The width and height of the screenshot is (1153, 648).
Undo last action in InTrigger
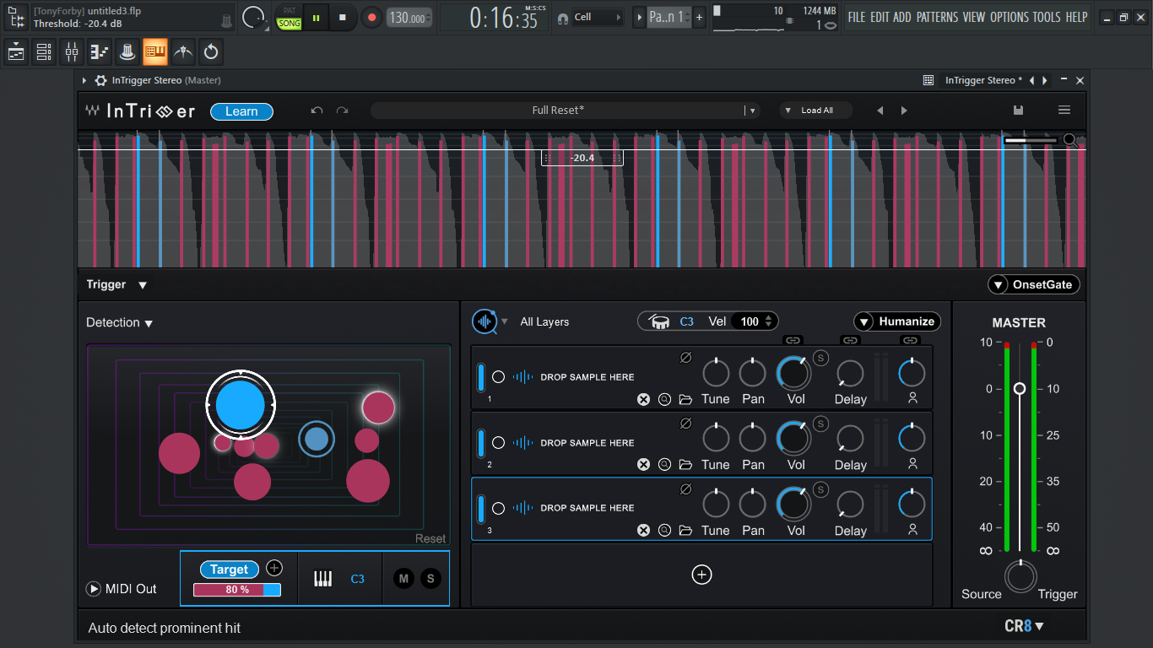coord(317,111)
